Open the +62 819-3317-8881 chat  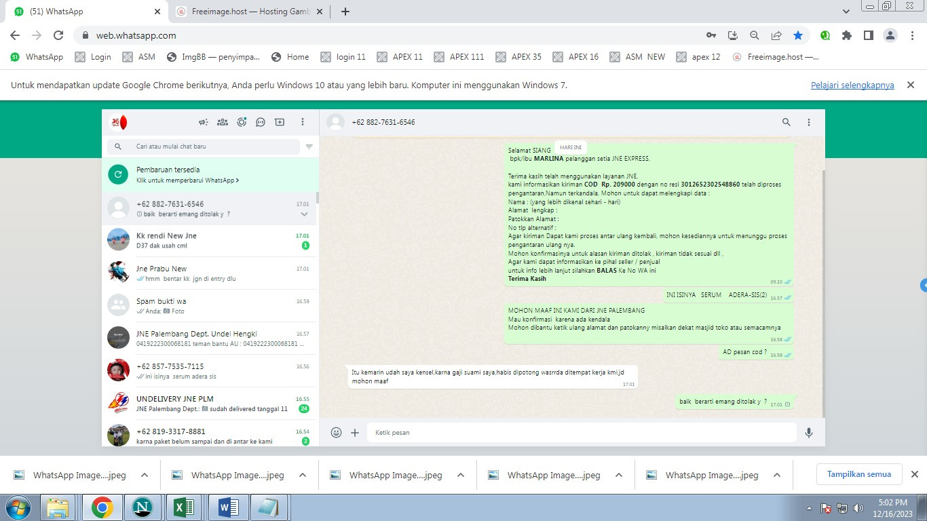tap(210, 435)
